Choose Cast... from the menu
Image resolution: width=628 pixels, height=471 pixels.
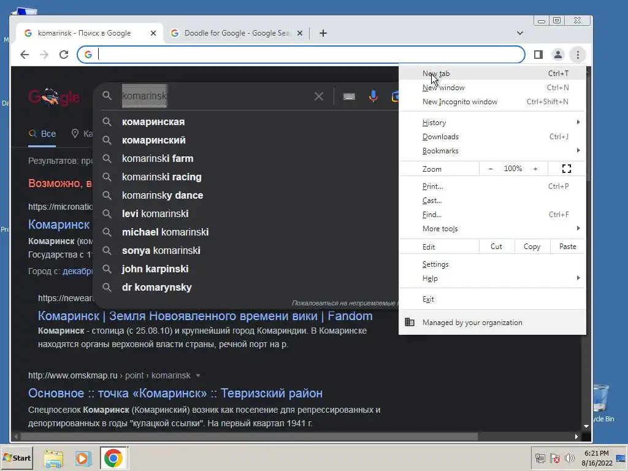coord(492,201)
